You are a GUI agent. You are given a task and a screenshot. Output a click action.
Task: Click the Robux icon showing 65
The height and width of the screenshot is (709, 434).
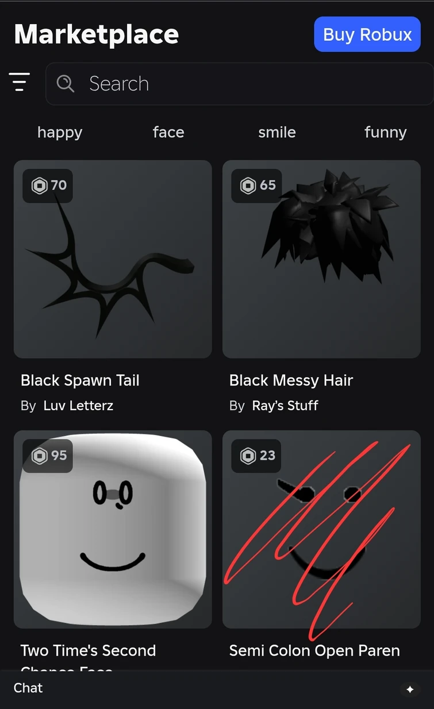[x=248, y=186]
